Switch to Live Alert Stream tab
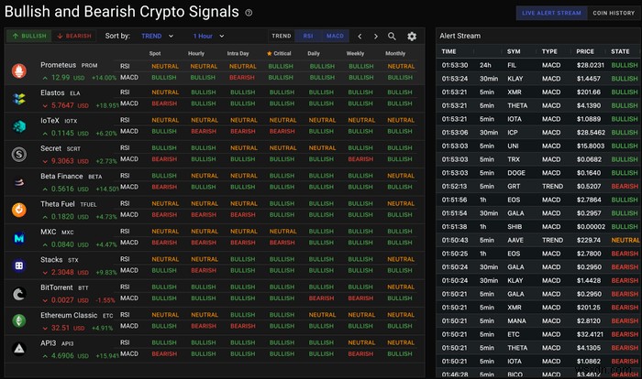Viewport: 642px width, 379px height. click(551, 13)
